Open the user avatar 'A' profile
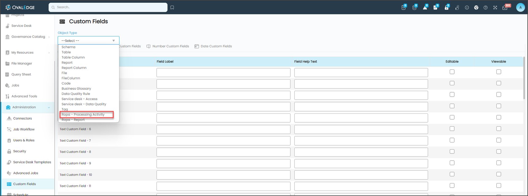The width and height of the screenshot is (528, 196). click(520, 7)
